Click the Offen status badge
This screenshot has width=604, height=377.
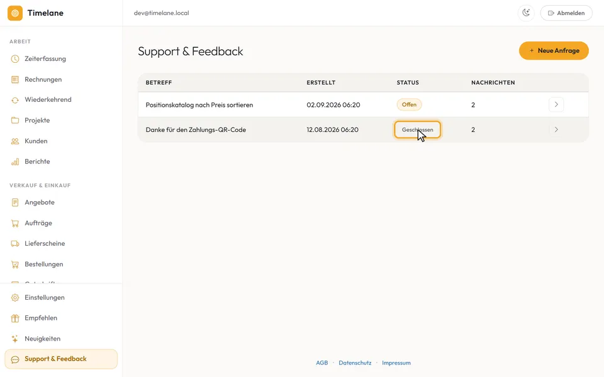click(x=409, y=105)
